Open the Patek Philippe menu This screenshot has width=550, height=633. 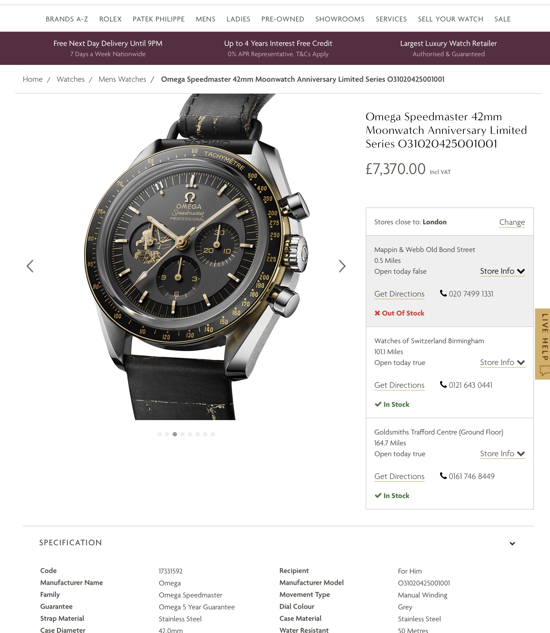[159, 19]
